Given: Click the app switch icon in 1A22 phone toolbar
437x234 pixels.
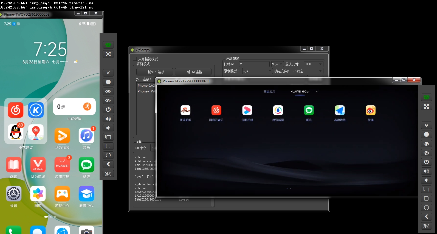Looking at the screenshot, I should click(x=426, y=189).
